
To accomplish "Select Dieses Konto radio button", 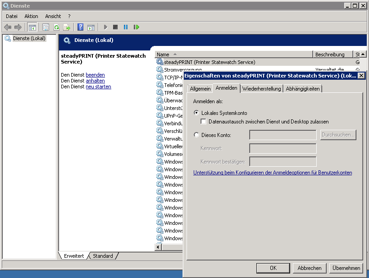I will click(196, 135).
